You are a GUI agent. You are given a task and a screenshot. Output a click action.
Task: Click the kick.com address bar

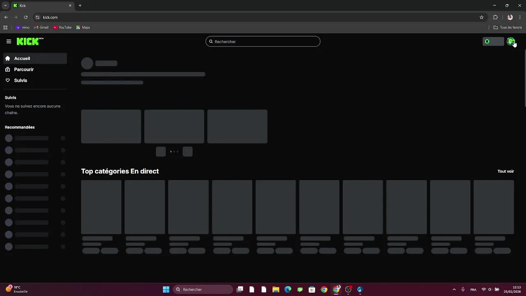tap(259, 17)
